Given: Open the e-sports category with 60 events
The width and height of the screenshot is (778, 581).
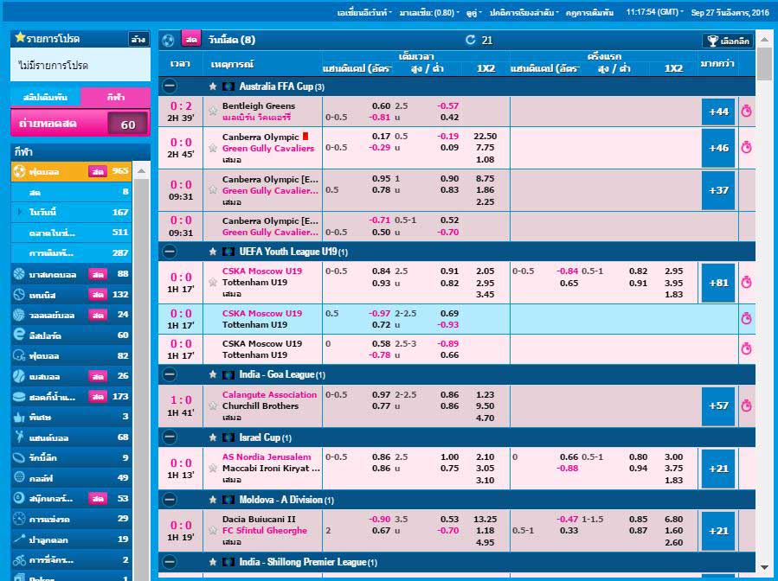Looking at the screenshot, I should (x=72, y=335).
